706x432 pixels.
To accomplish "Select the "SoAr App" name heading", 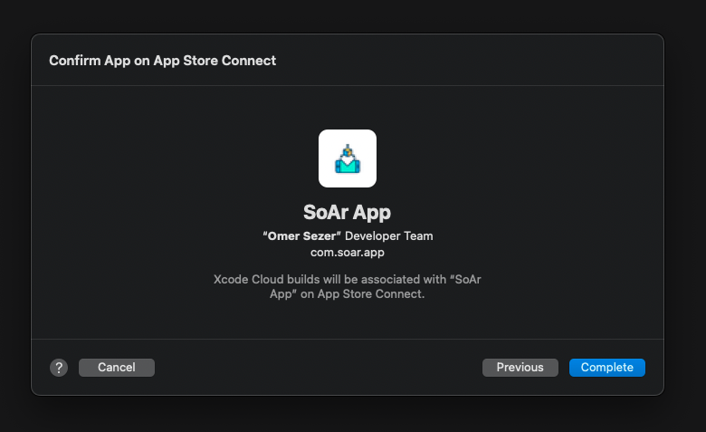I will point(348,212).
